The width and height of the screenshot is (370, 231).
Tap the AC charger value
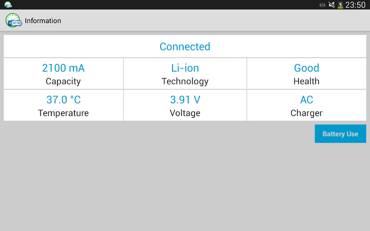click(307, 100)
